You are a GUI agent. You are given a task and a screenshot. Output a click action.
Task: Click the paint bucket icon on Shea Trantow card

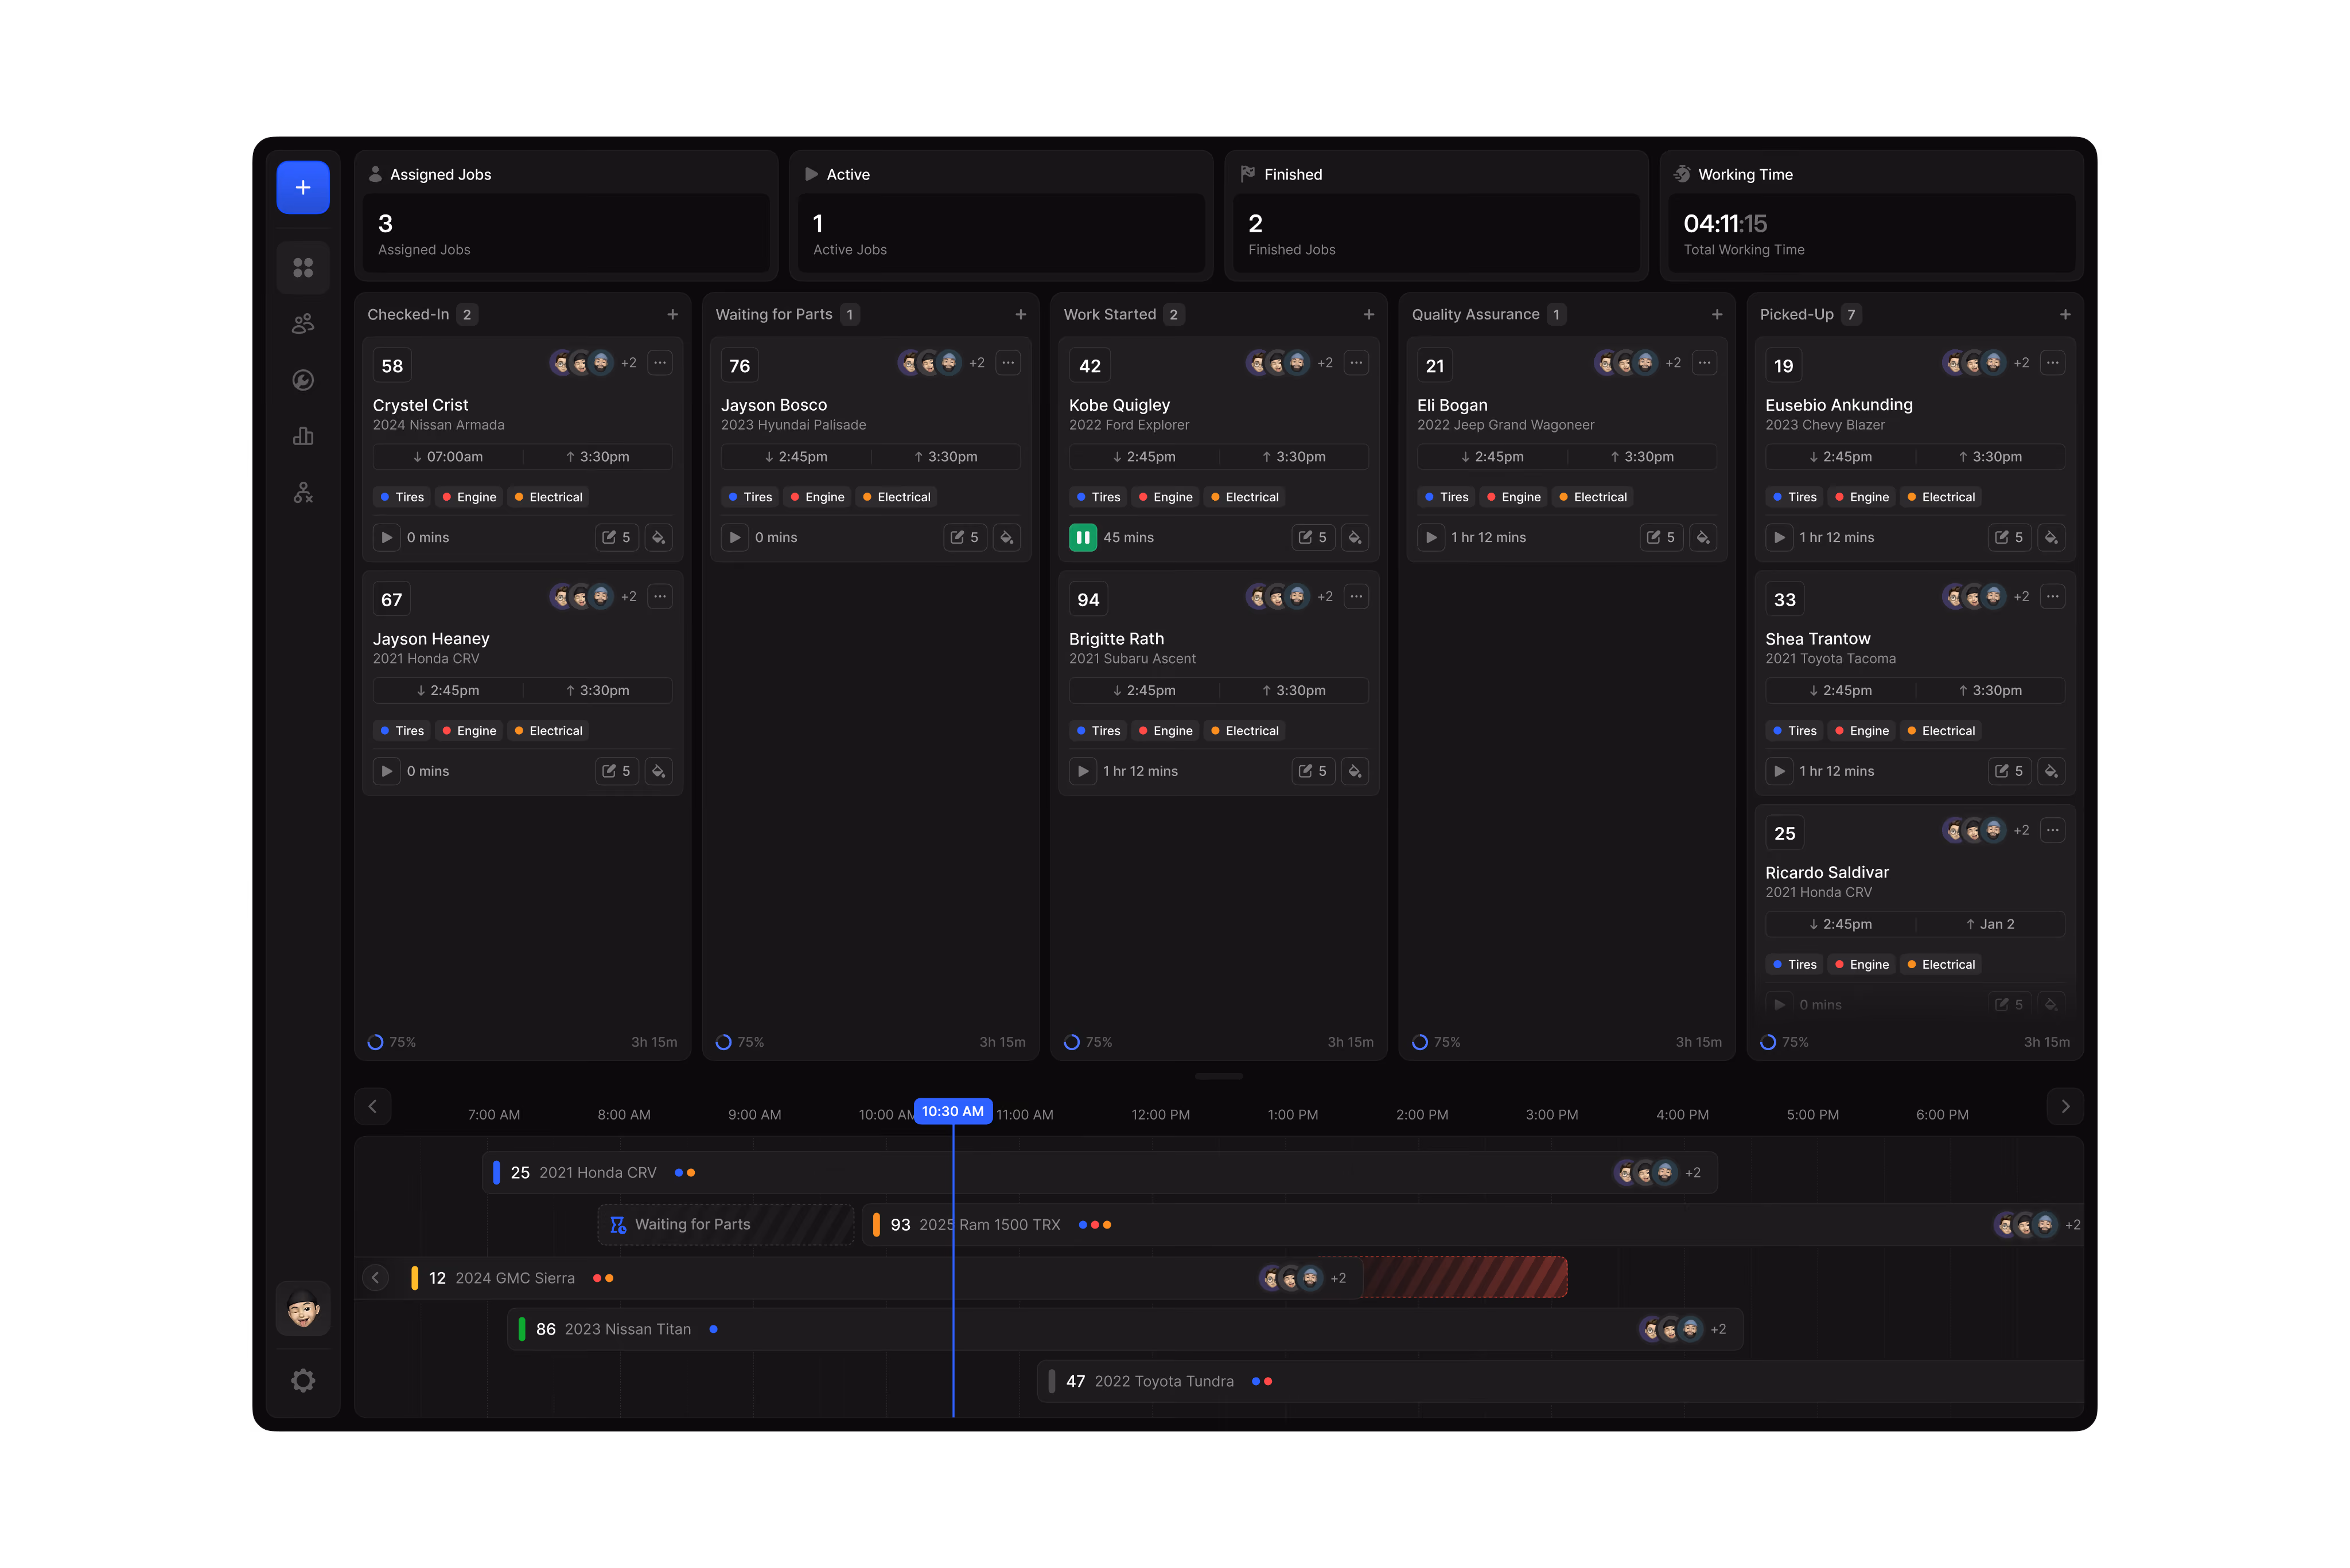click(x=2051, y=771)
